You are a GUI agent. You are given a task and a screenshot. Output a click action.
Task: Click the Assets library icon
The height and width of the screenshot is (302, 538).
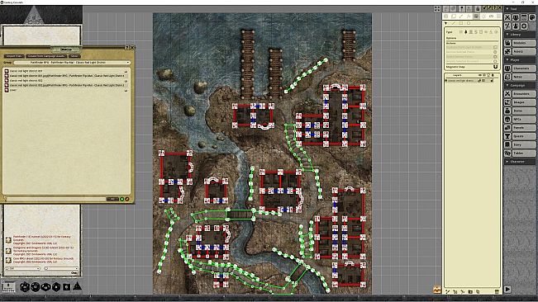507,51
